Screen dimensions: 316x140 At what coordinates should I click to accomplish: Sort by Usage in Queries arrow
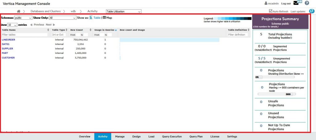[x=116, y=30]
